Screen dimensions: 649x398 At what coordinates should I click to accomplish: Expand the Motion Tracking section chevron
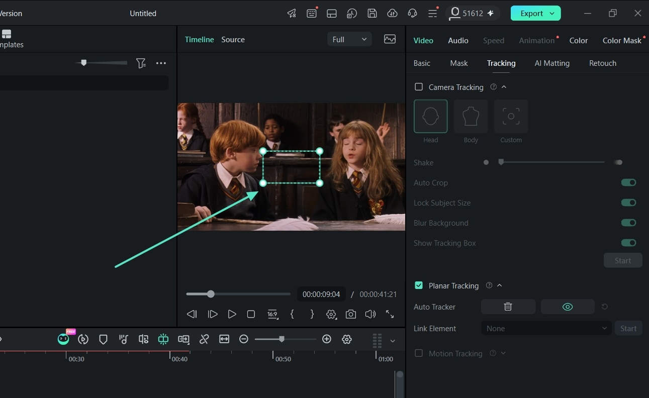pyautogui.click(x=503, y=353)
